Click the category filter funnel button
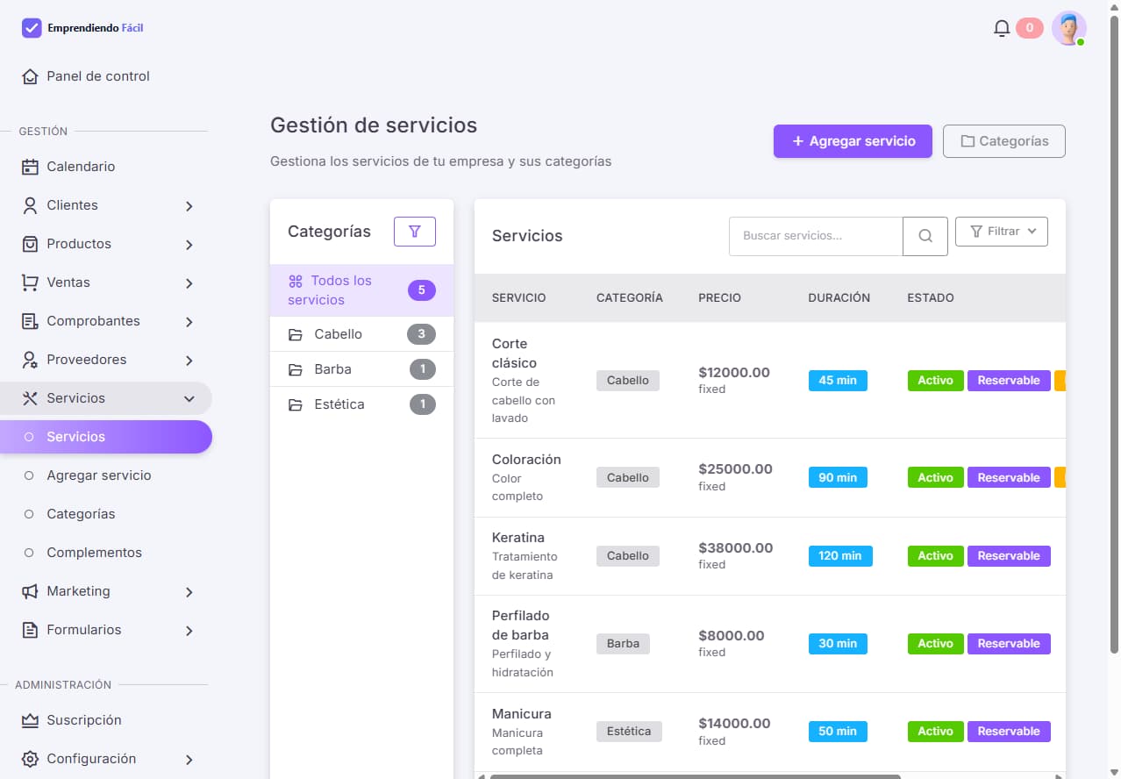1121x779 pixels. [x=415, y=232]
